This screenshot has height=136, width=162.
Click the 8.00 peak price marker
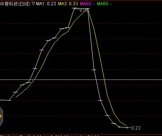(84, 10)
